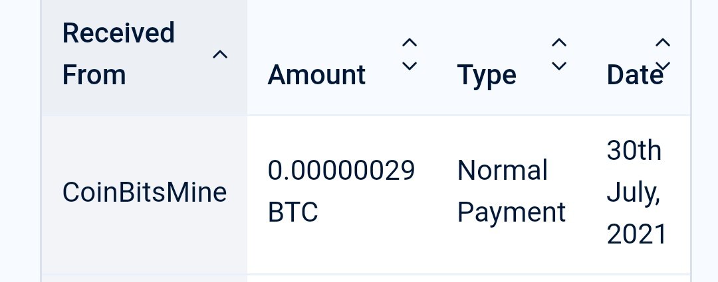Click the partially visible row below CoinBitsMine
The image size is (718, 282).
tap(366, 277)
